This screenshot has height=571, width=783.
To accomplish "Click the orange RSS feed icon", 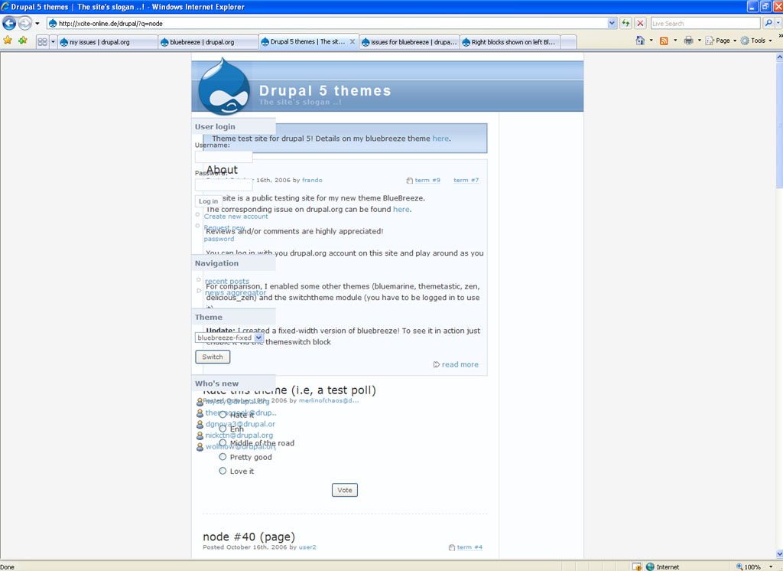I will coord(664,41).
